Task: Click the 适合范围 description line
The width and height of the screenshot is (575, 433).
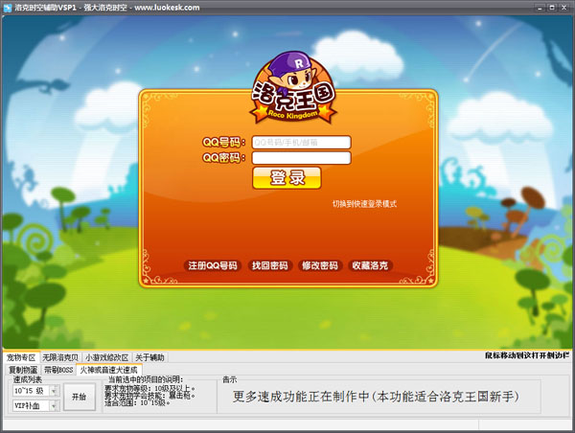Action: coord(137,403)
